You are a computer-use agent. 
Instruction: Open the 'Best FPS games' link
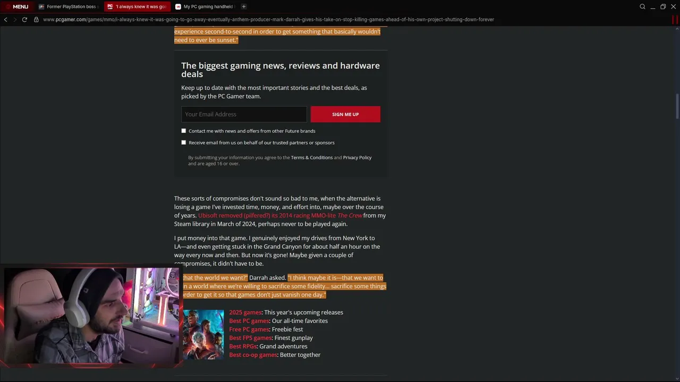pos(250,338)
